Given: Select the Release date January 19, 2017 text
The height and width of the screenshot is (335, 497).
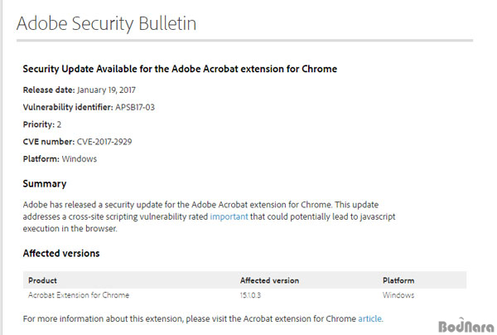Looking at the screenshot, I should coord(80,90).
